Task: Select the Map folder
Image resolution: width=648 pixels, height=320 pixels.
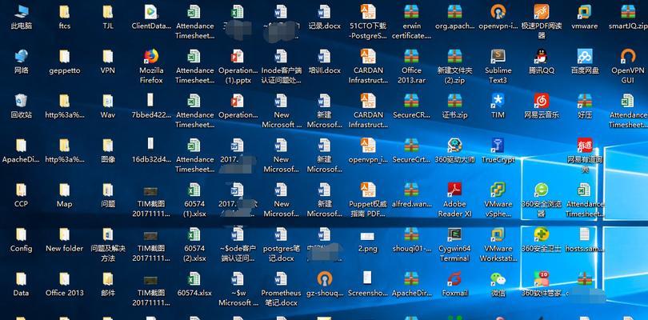Action: [65, 195]
